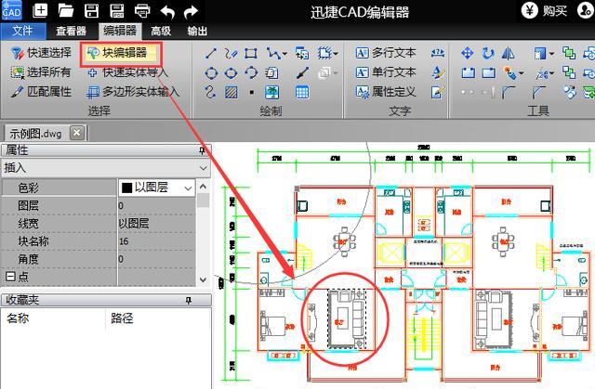
Task: Print the drawing using the printer icon
Action: (x=142, y=10)
